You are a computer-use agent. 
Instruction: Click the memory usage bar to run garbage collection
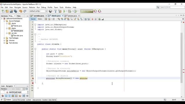point(87,11)
